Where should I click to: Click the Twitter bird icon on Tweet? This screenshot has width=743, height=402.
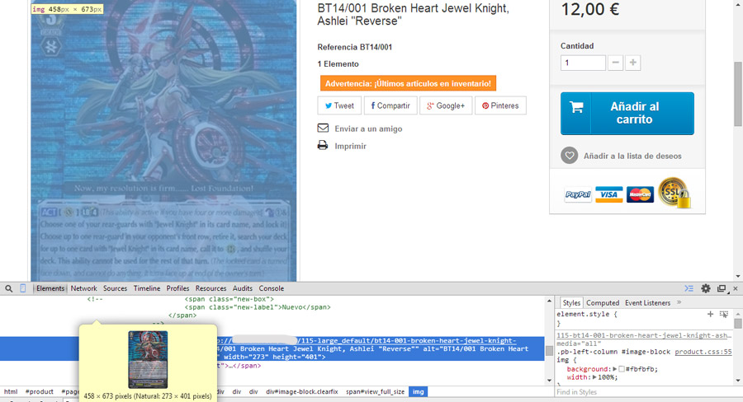pos(328,106)
